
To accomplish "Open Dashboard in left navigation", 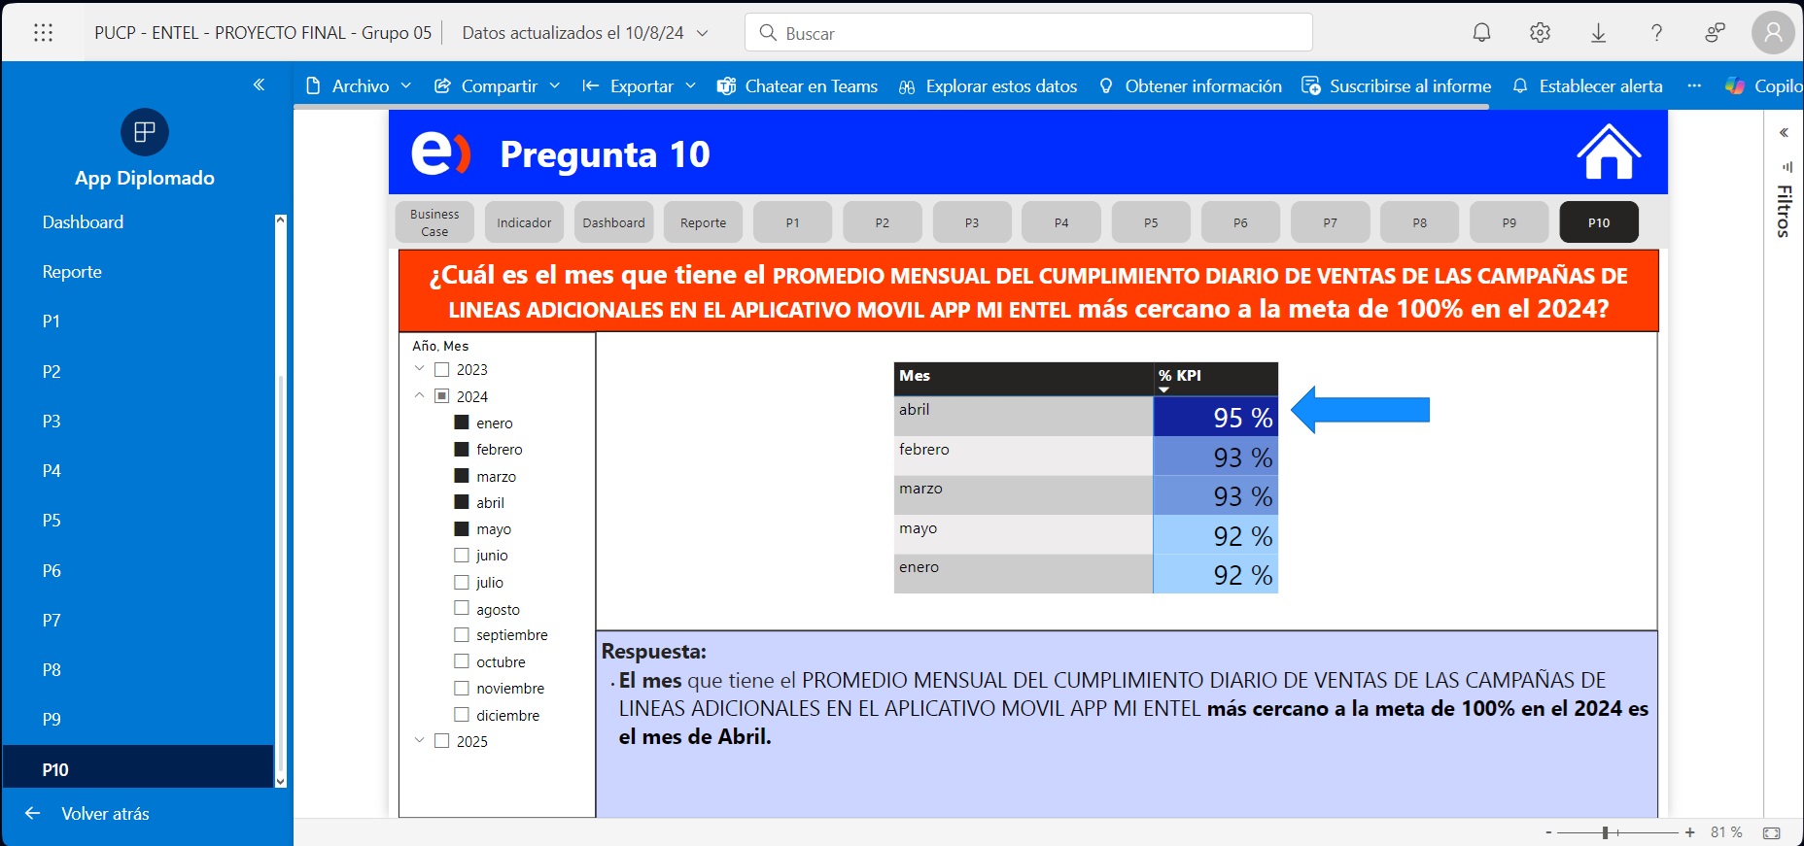I will tap(83, 222).
